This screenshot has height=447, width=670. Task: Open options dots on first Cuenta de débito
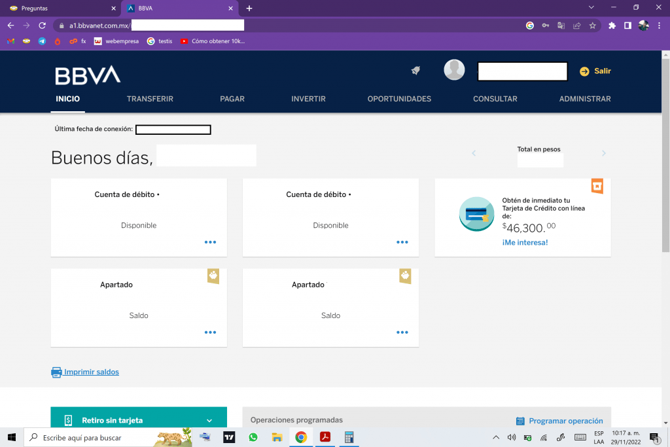click(x=210, y=242)
